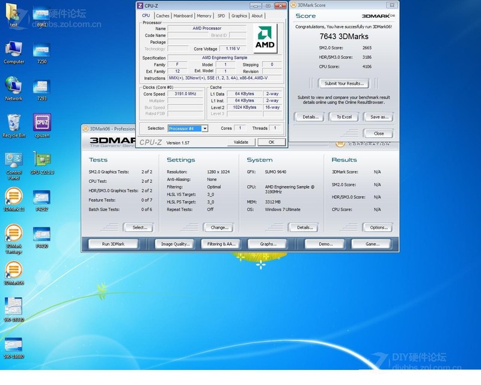Click OK in the CPU-Z window
The height and width of the screenshot is (385, 481).
tap(272, 142)
